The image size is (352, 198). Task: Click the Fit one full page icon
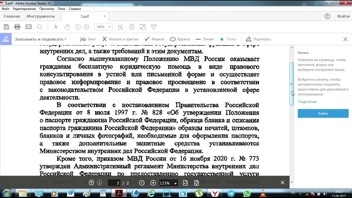132,27
